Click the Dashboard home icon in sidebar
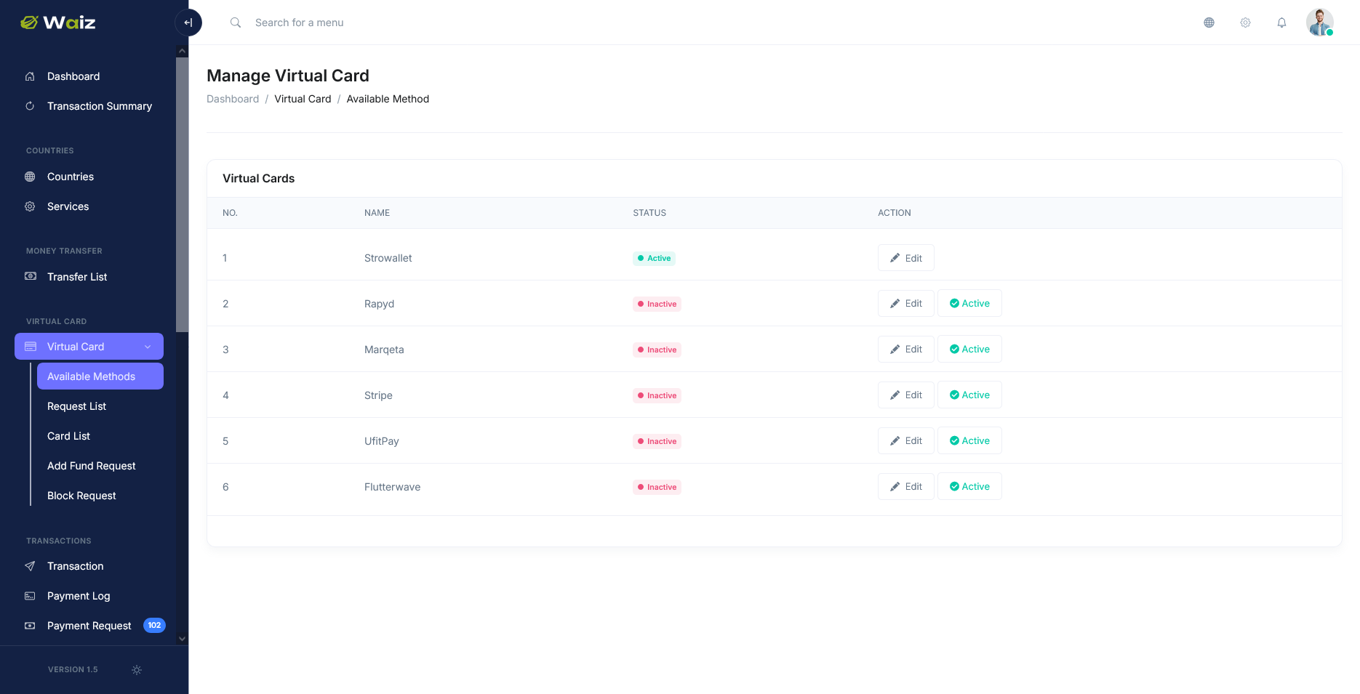This screenshot has height=694, width=1360. pos(30,76)
